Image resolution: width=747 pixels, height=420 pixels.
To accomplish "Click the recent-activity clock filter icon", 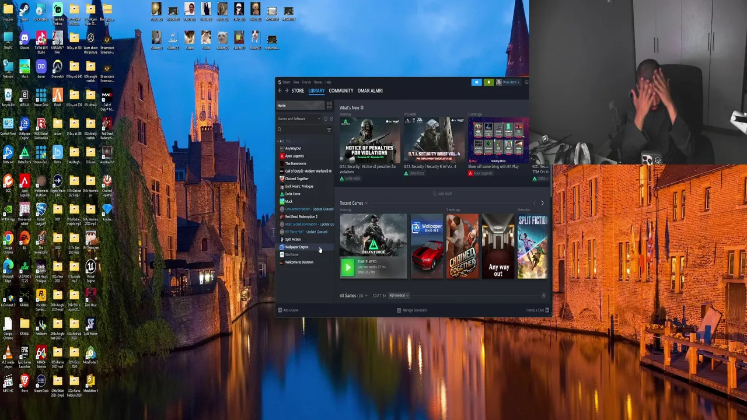I will click(326, 119).
